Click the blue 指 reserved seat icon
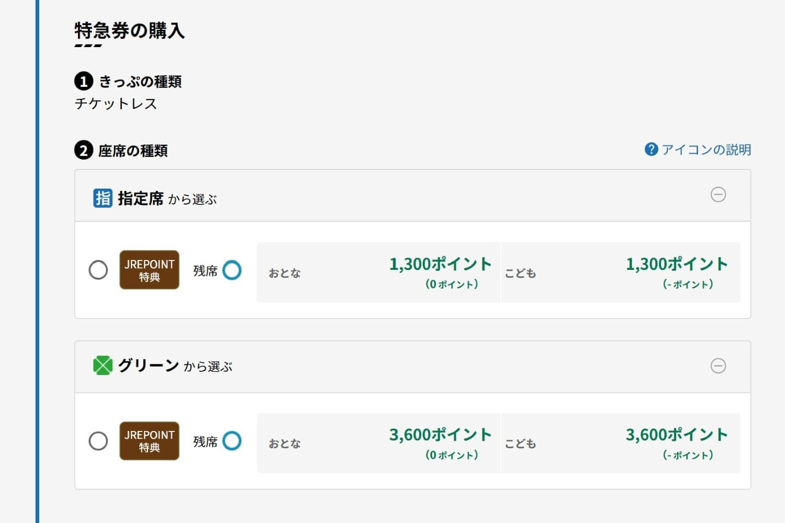The height and width of the screenshot is (523, 785). click(103, 198)
